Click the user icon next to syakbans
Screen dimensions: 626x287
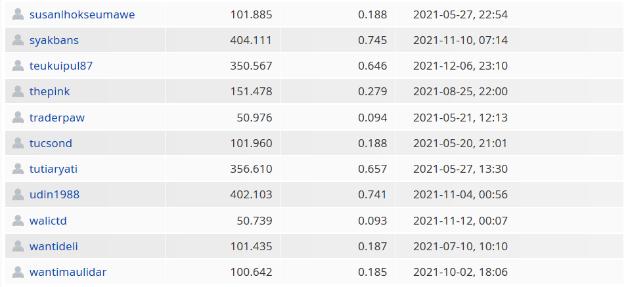(x=18, y=40)
